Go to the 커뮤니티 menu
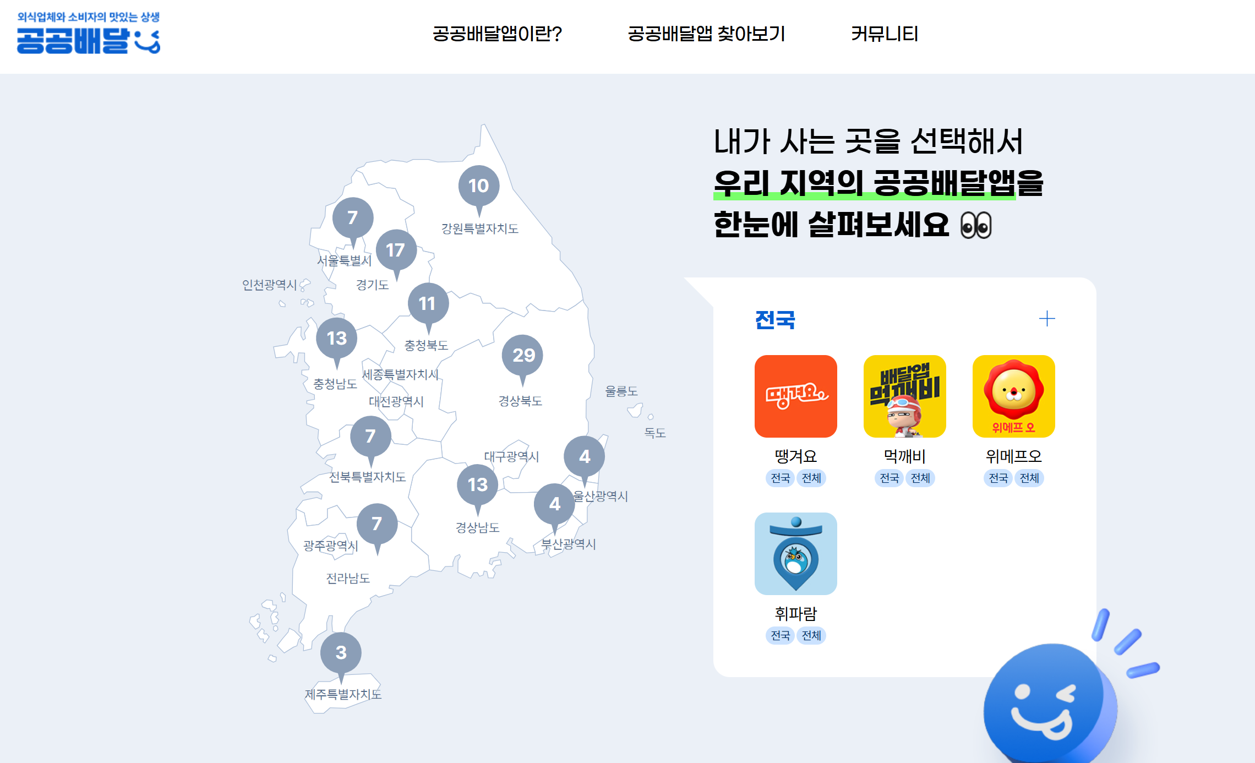Viewport: 1255px width, 763px height. [x=884, y=34]
